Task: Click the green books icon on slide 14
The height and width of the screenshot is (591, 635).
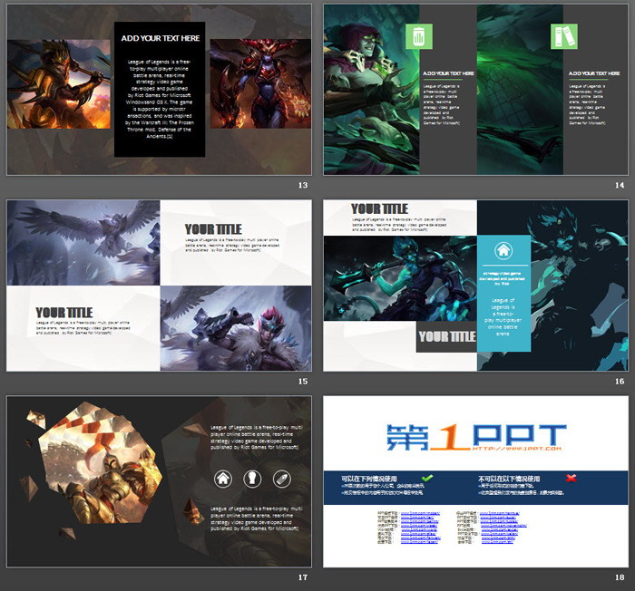Action: pyautogui.click(x=563, y=36)
